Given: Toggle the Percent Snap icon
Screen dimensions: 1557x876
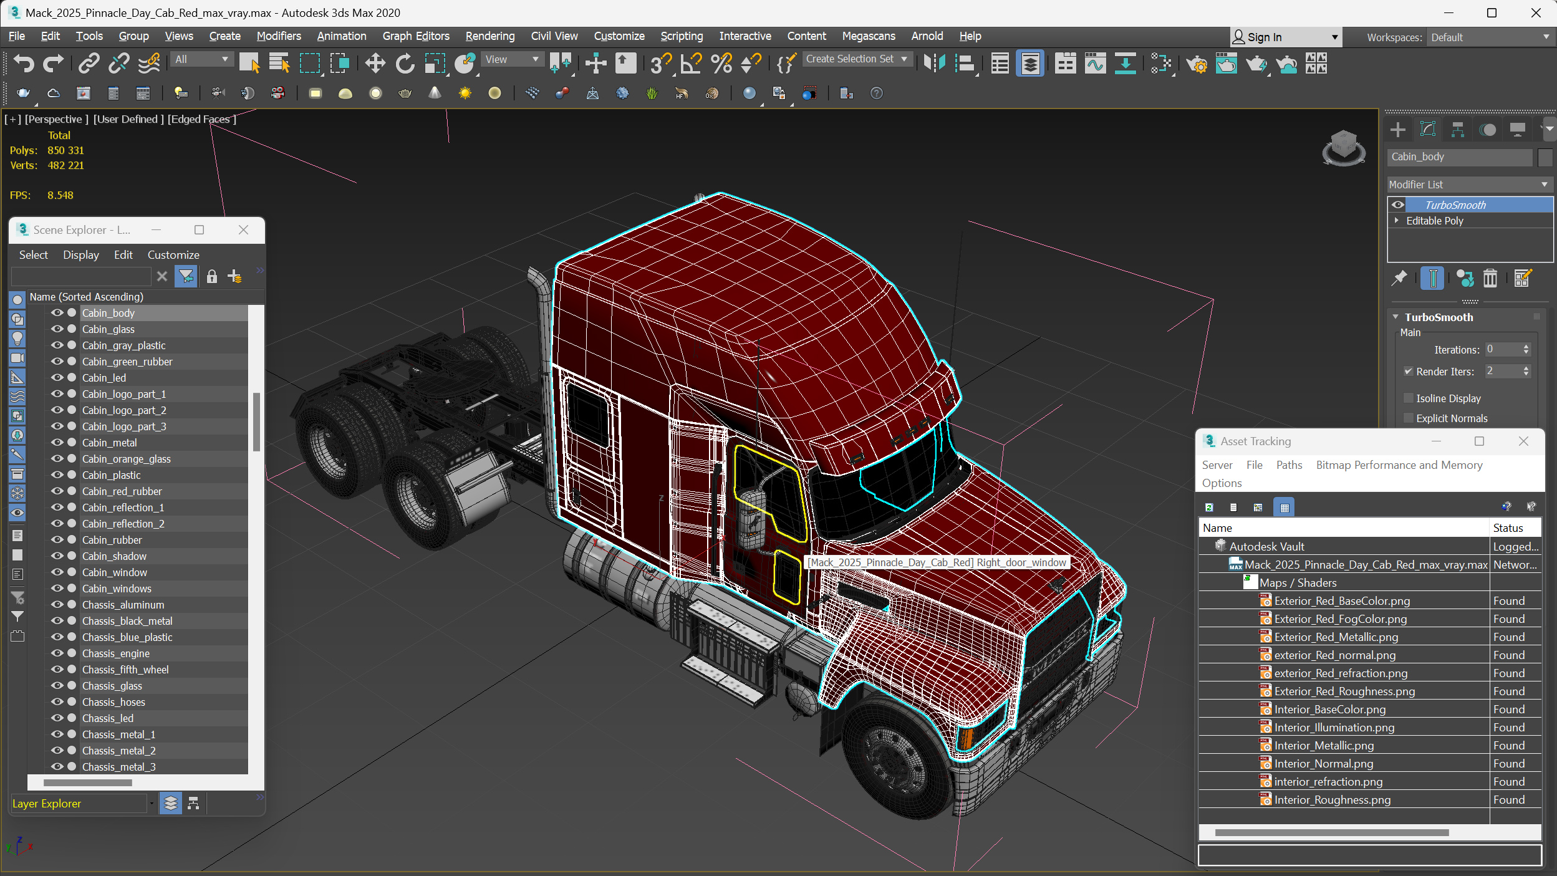Looking at the screenshot, I should (721, 63).
